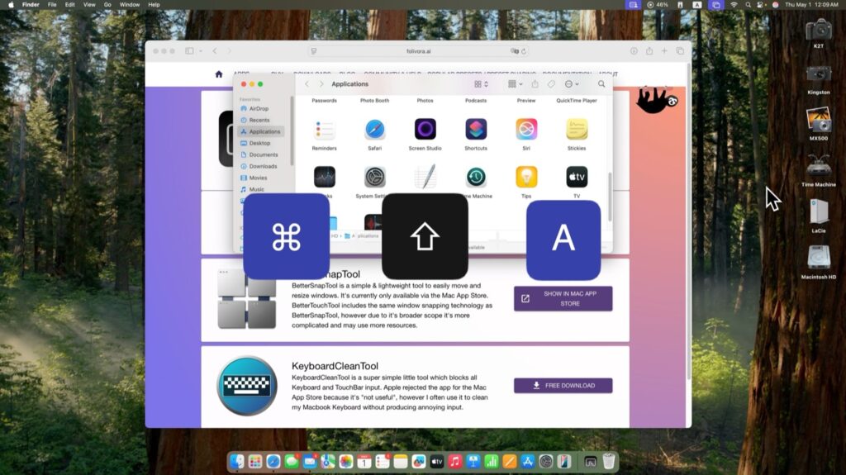
Task: Open the Shortcuts app icon in Finder
Action: pyautogui.click(x=476, y=130)
